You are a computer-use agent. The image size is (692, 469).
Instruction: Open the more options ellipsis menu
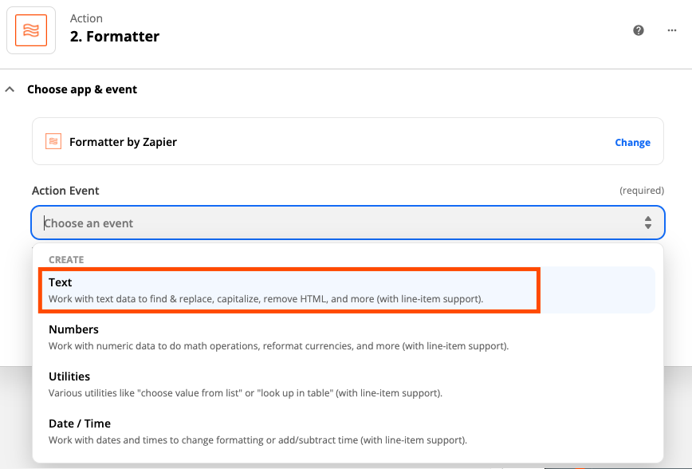pyautogui.click(x=672, y=30)
